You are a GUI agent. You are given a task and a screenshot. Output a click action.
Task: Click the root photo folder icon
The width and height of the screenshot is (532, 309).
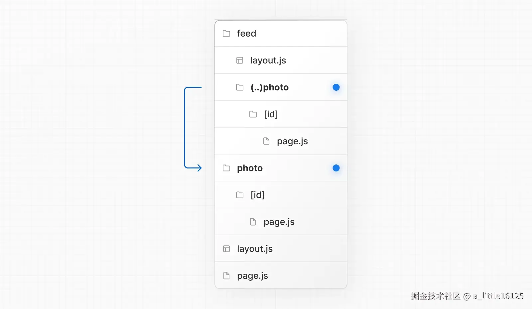[x=226, y=168]
